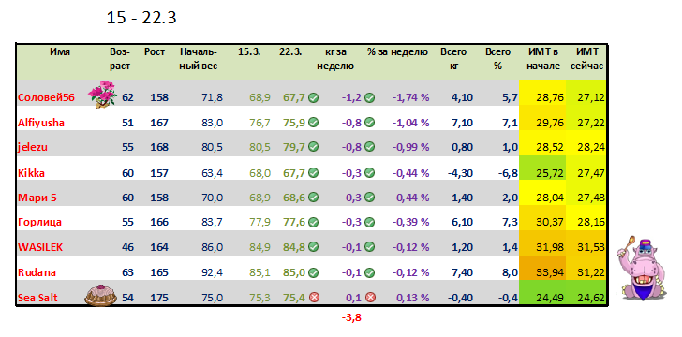The height and width of the screenshot is (337, 682).
Task: Click the cake icon next to Sea Salt
Action: coord(96,295)
